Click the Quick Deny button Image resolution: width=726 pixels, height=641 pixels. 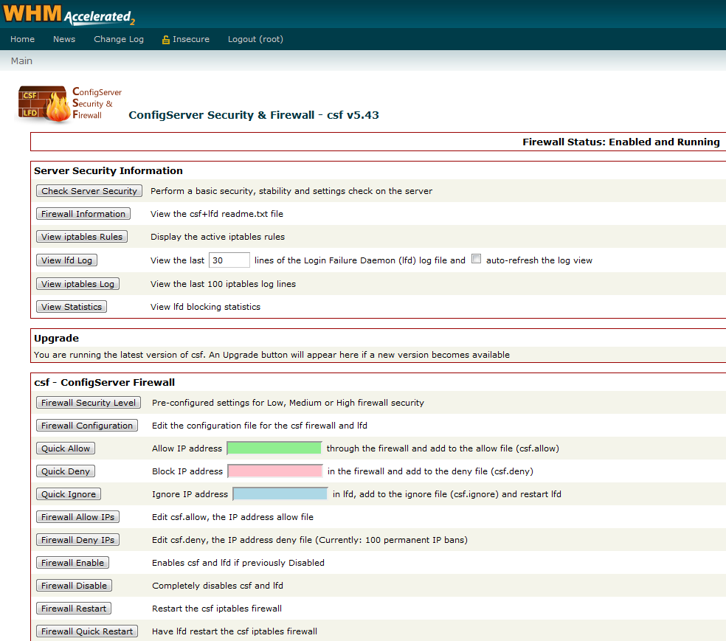(x=66, y=471)
